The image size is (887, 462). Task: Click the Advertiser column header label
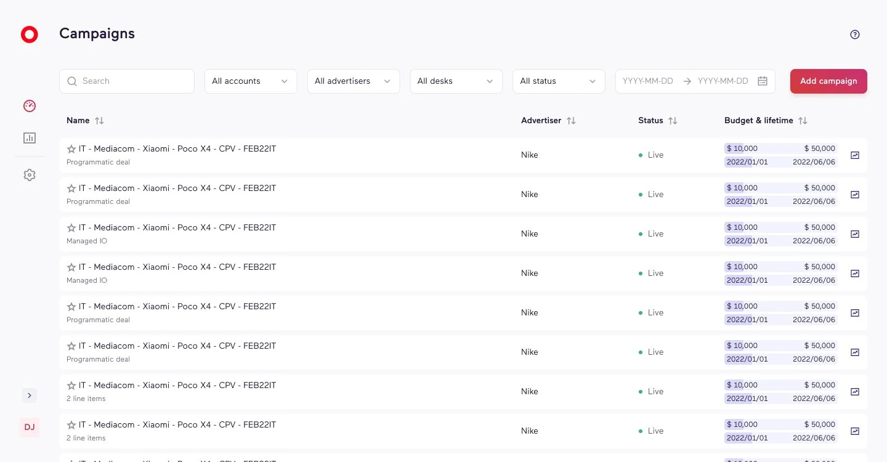(x=541, y=121)
